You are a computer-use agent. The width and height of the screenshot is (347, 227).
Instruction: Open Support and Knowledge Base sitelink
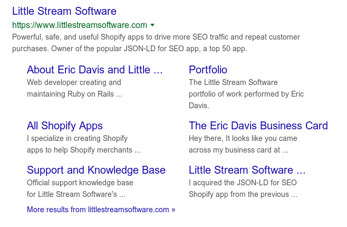coord(97,170)
